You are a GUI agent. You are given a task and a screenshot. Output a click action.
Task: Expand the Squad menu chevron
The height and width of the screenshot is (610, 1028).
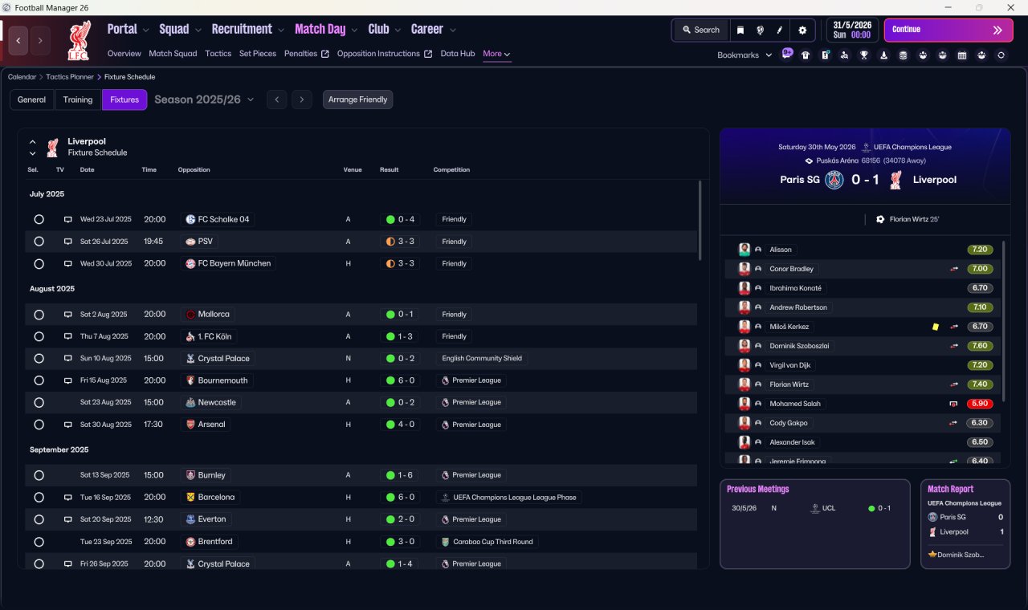198,31
